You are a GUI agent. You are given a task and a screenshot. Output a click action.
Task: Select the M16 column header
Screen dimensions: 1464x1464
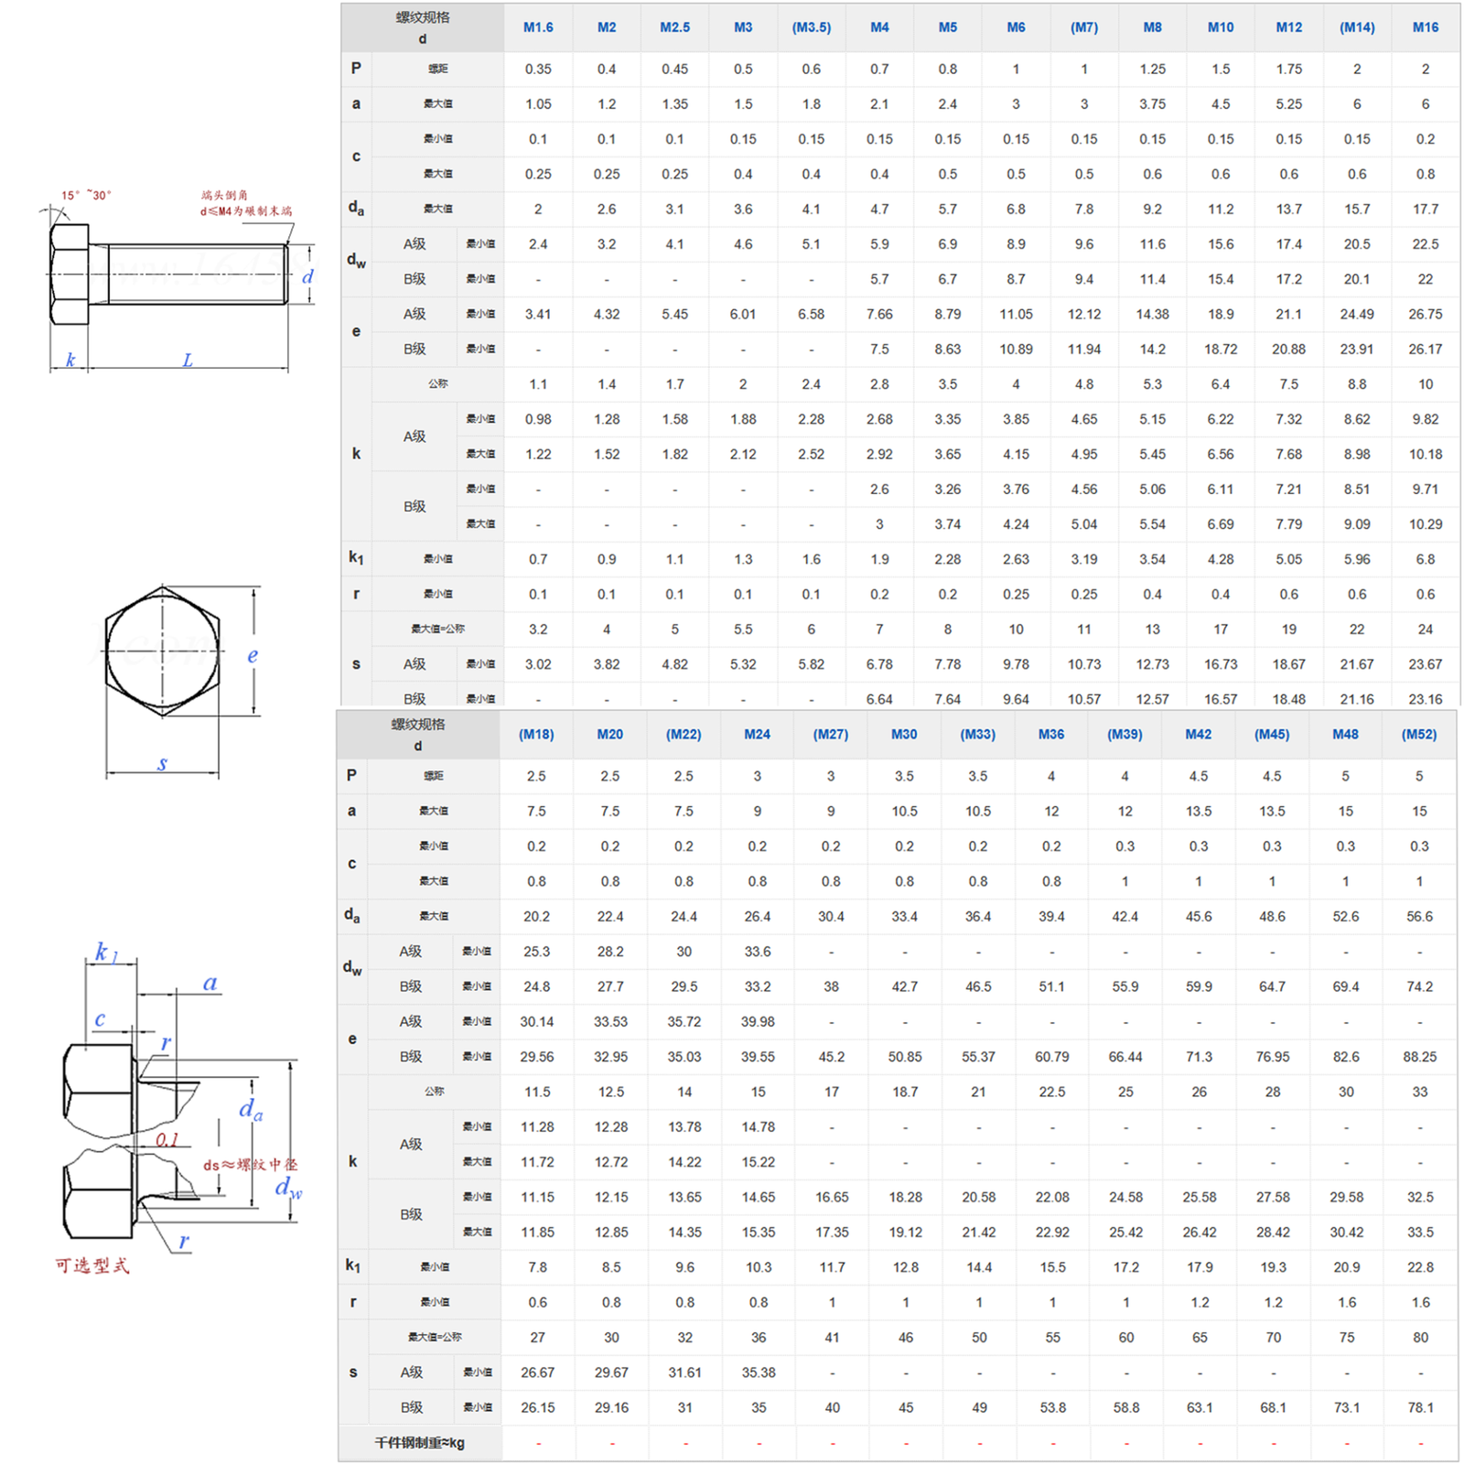click(x=1425, y=27)
